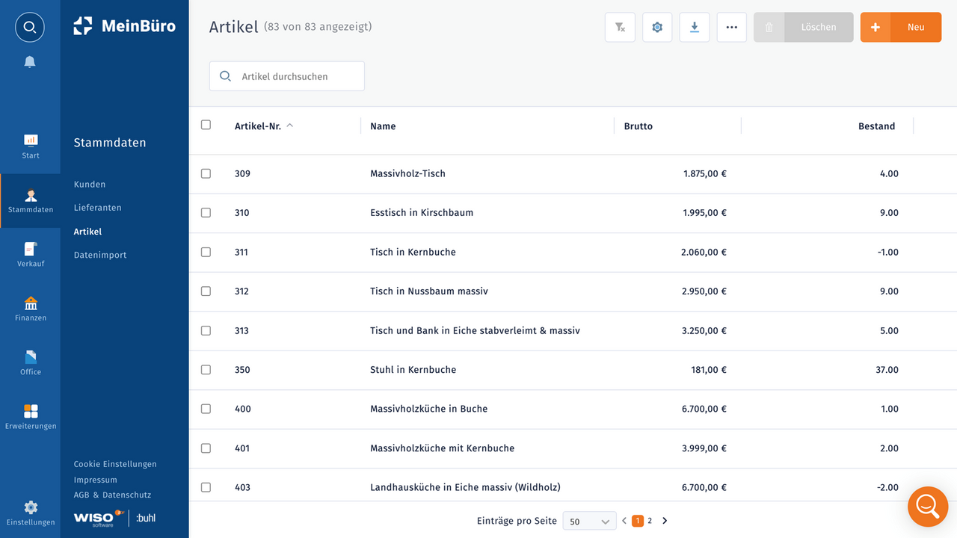Open Erweiterungen tiles icon
The height and width of the screenshot is (538, 957).
tap(31, 411)
